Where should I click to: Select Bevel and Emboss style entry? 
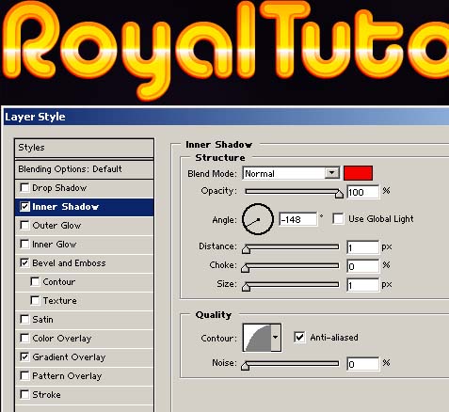click(x=84, y=263)
